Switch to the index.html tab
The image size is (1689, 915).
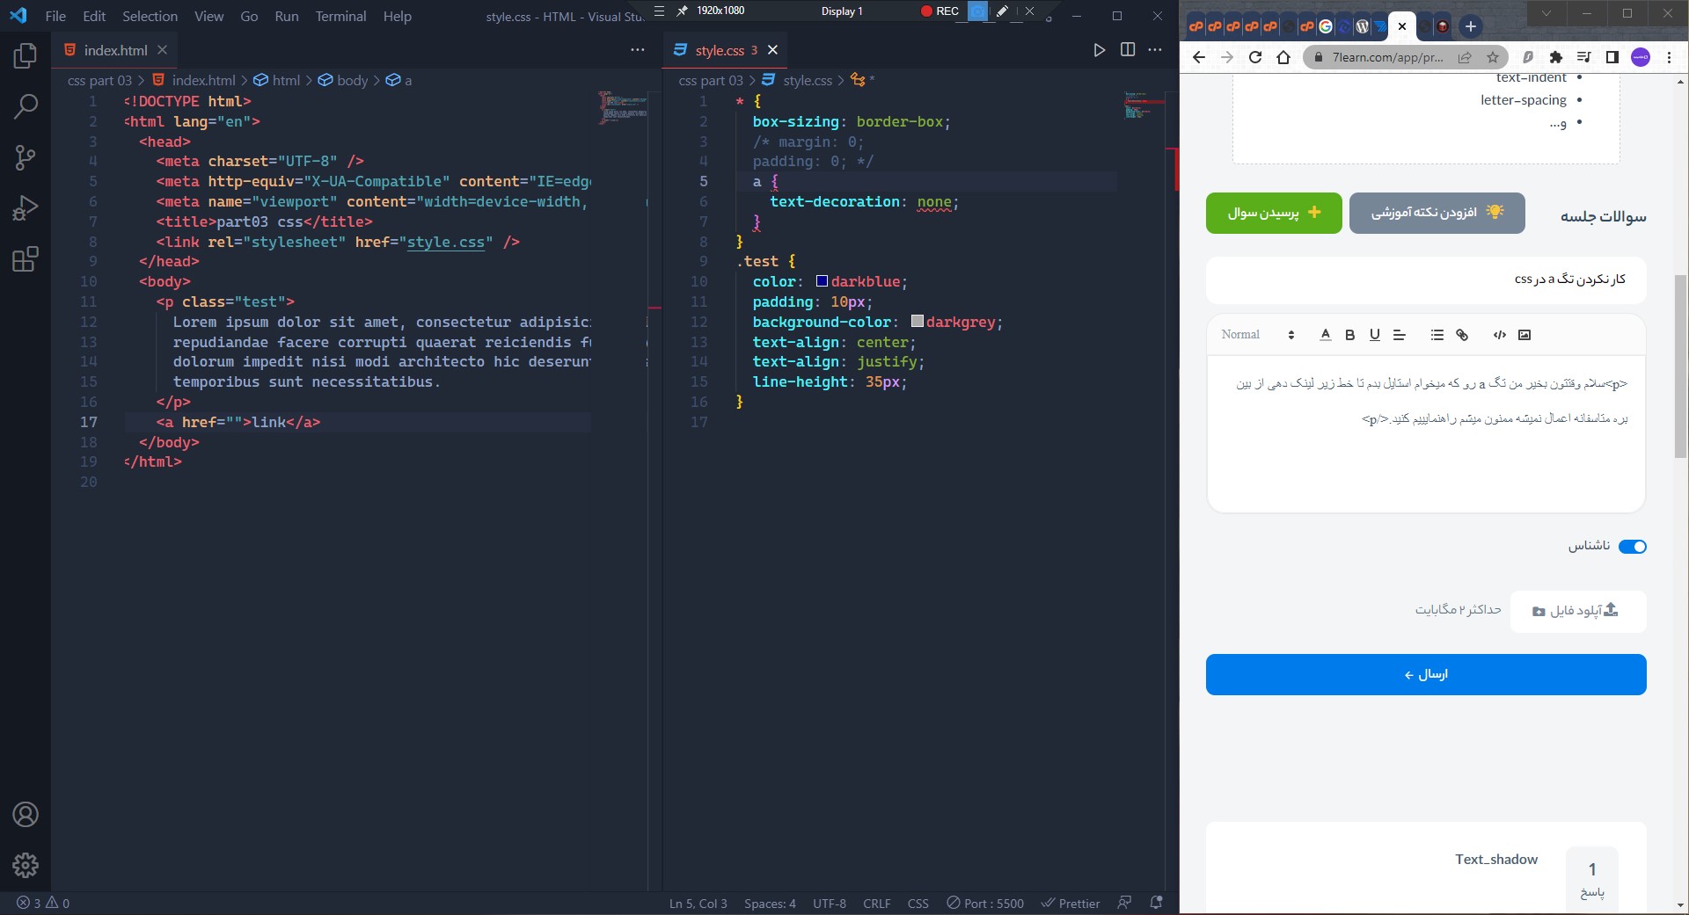[114, 50]
